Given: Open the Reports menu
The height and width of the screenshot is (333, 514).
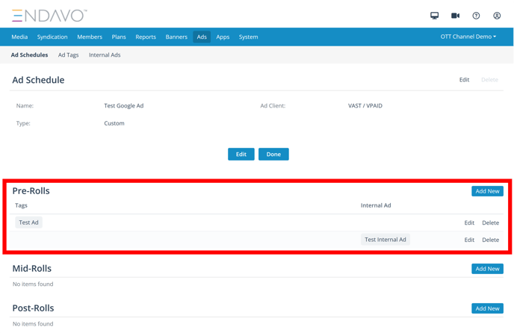Looking at the screenshot, I should click(x=146, y=37).
